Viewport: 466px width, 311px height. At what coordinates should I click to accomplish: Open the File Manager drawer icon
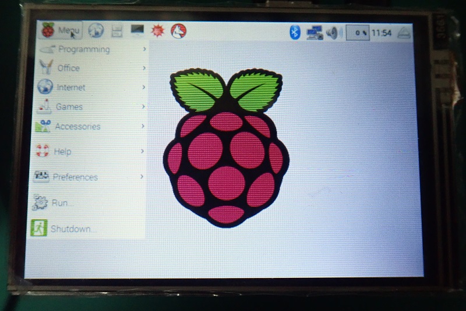coord(117,31)
